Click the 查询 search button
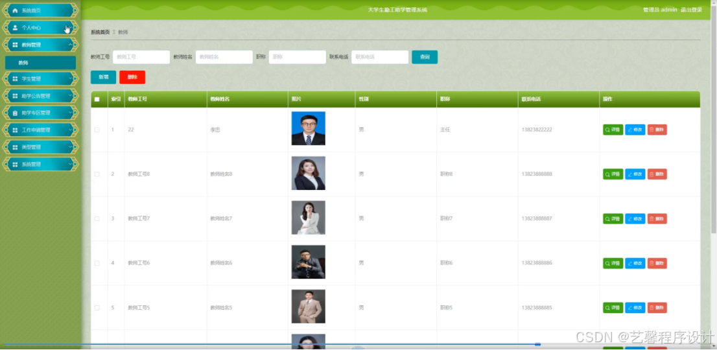Image resolution: width=717 pixels, height=350 pixels. 425,57
